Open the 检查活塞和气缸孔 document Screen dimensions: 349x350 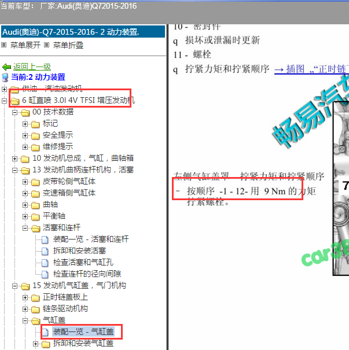[x=83, y=263]
